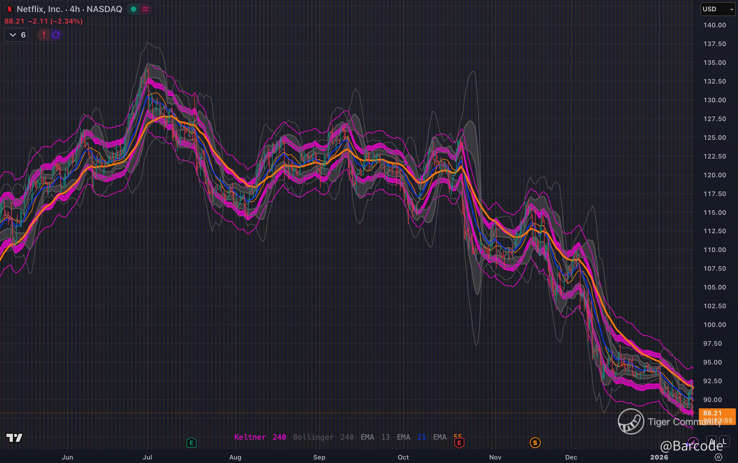Click the 2026 label on time axis
The height and width of the screenshot is (463, 738).
(659, 457)
